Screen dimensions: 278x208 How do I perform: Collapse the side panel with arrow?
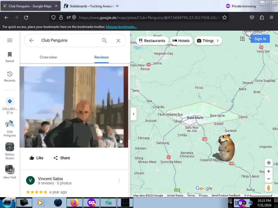(x=134, y=114)
